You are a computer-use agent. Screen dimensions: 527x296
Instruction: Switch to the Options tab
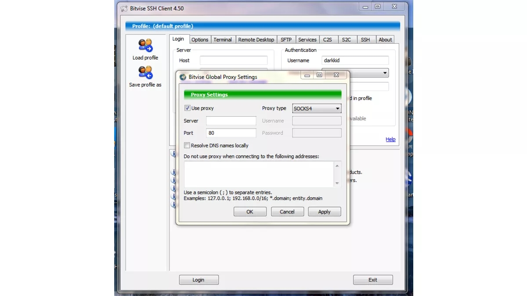click(x=200, y=39)
